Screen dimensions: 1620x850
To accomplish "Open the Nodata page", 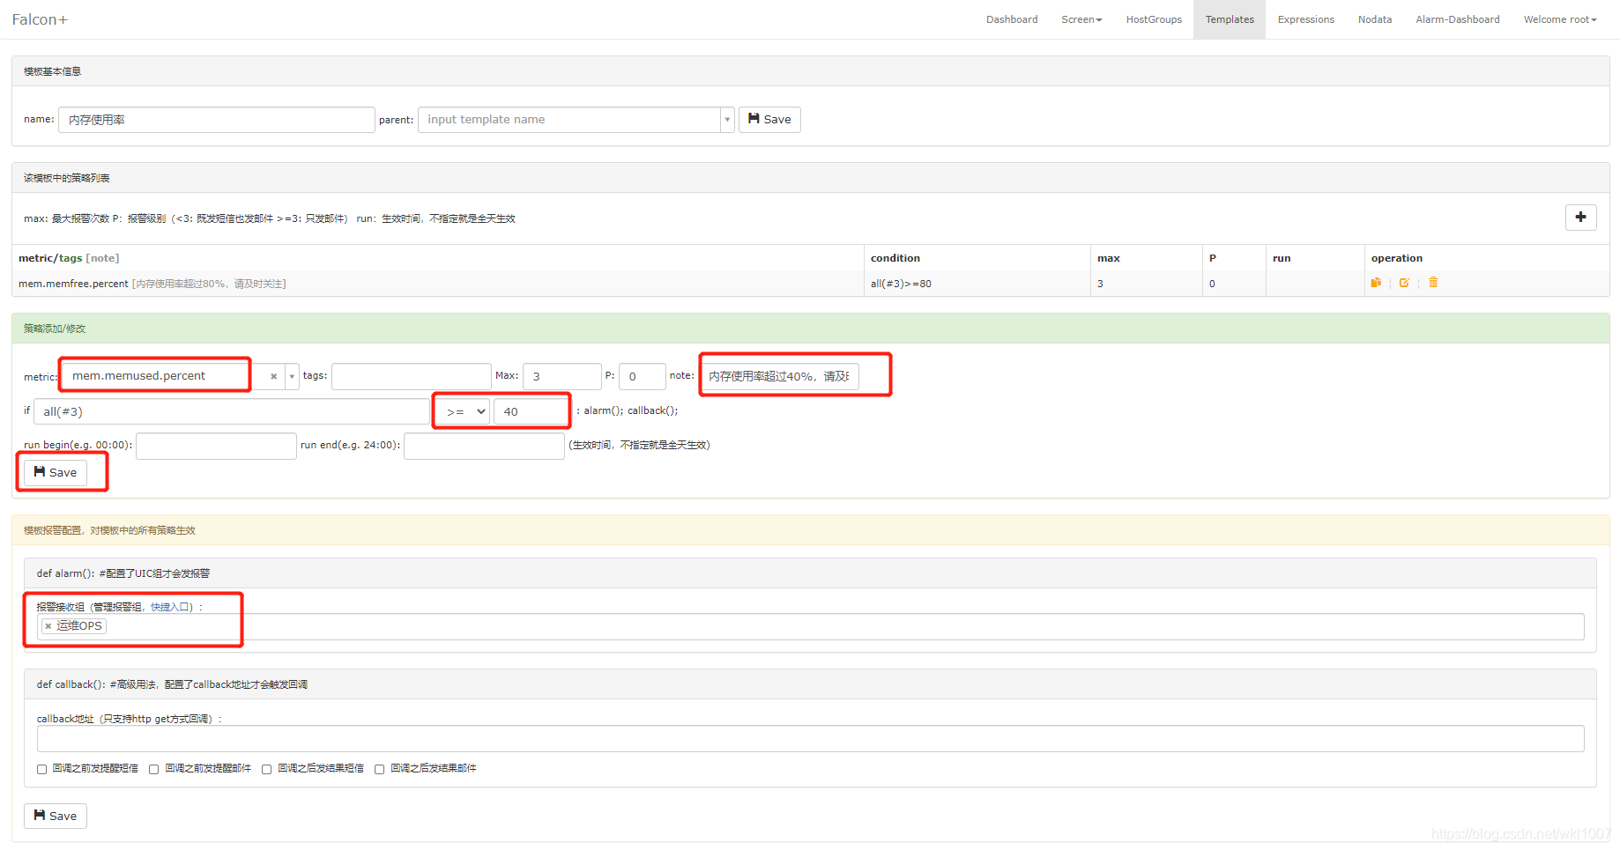I will (x=1375, y=19).
